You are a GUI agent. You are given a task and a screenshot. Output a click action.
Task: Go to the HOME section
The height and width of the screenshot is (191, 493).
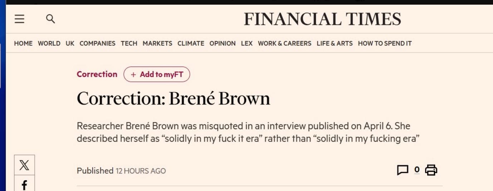pyautogui.click(x=23, y=43)
